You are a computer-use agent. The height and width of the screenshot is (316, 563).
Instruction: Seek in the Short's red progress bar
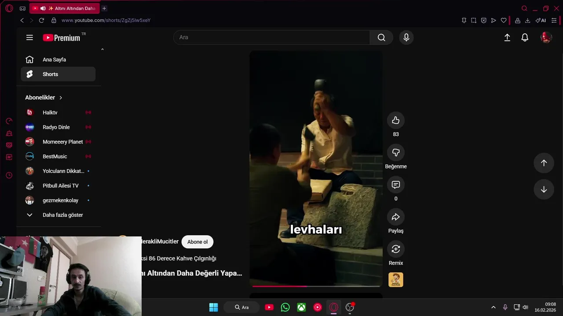tap(316, 286)
